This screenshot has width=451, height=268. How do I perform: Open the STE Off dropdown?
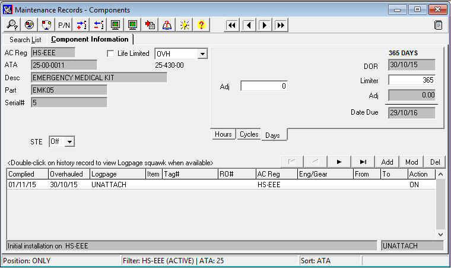point(69,142)
